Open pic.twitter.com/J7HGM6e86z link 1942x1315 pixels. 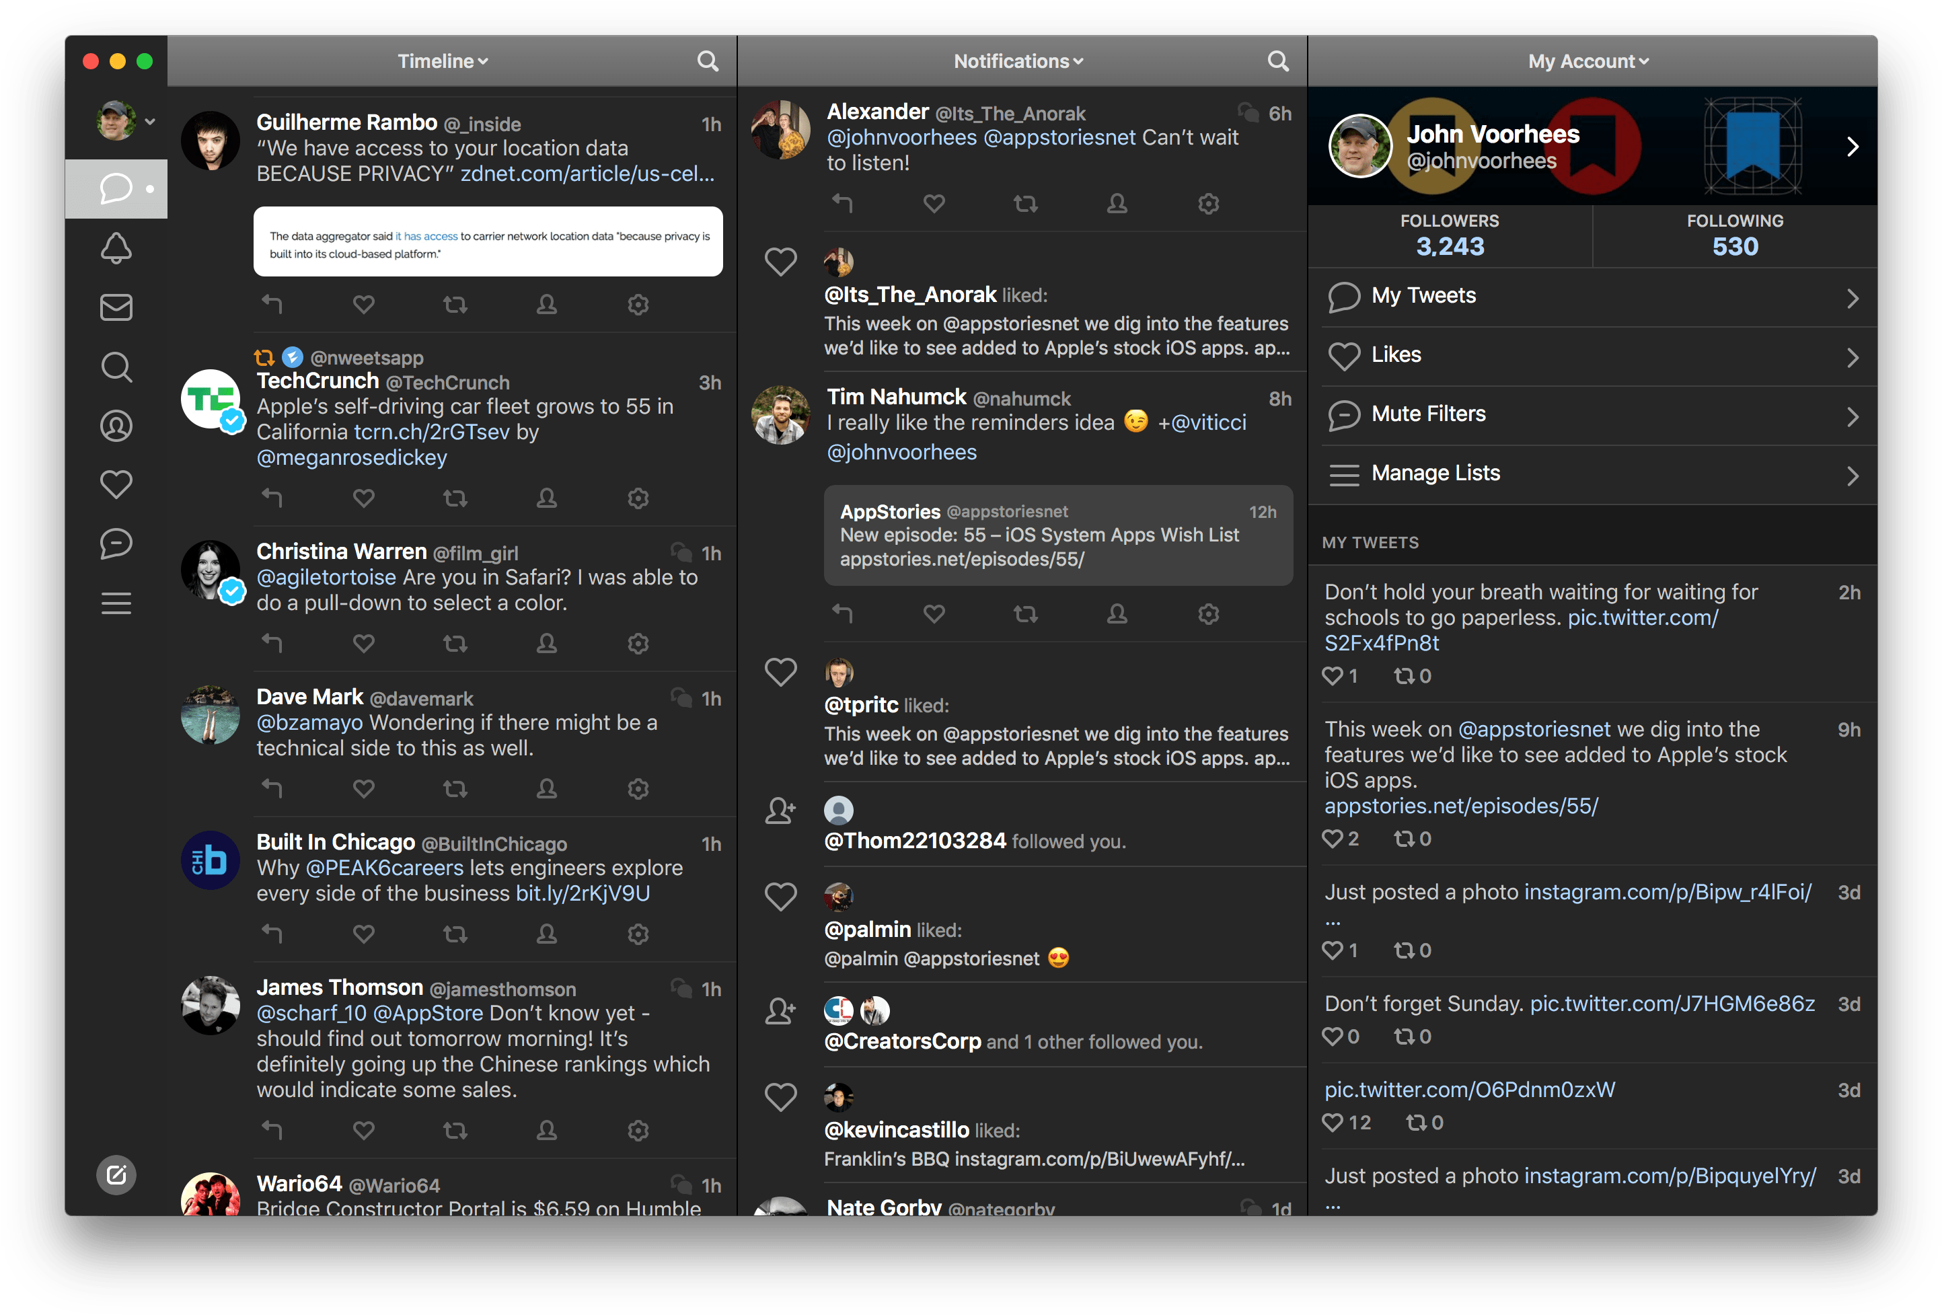coord(1672,1004)
